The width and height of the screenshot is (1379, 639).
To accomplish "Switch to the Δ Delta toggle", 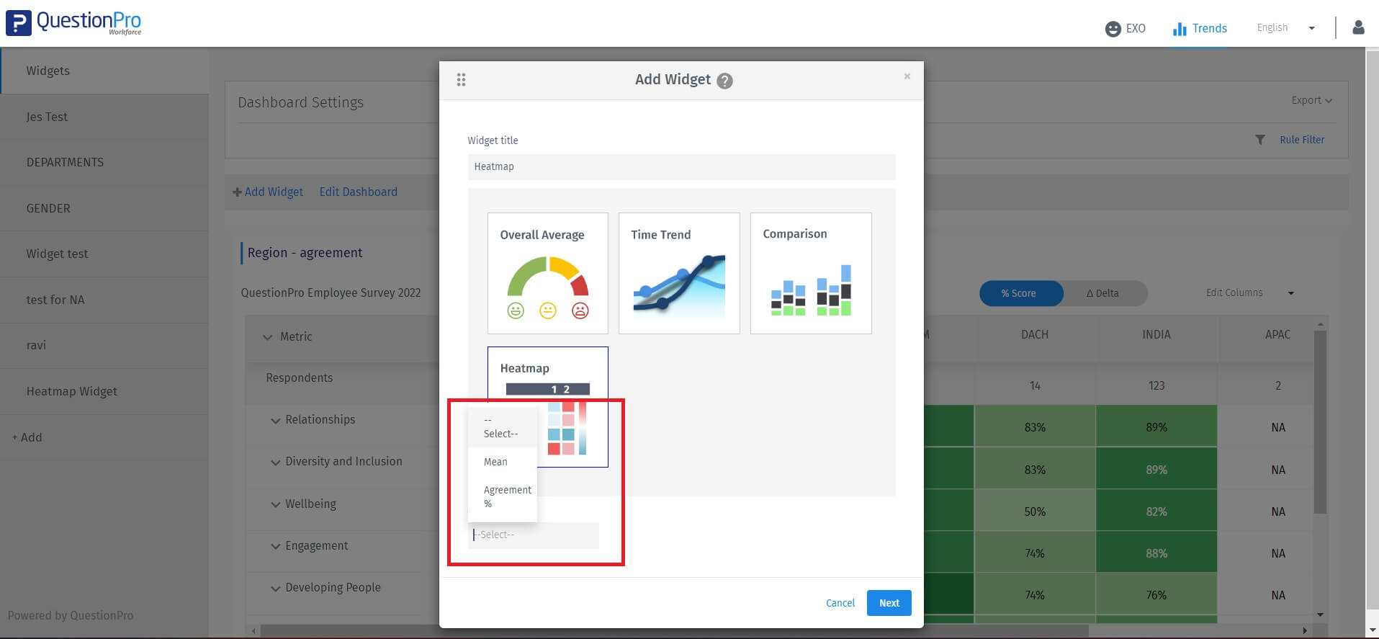I will [x=1102, y=293].
